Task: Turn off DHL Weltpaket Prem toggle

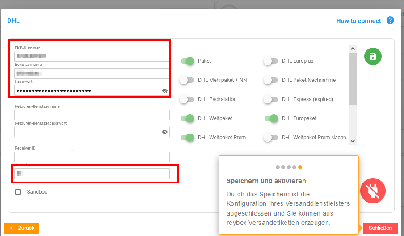Action: 187,138
